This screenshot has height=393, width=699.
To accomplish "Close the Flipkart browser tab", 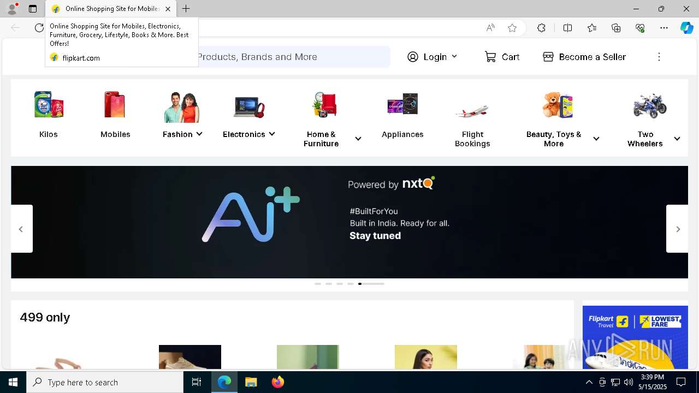I will 168,9.
